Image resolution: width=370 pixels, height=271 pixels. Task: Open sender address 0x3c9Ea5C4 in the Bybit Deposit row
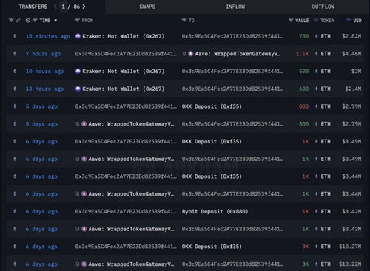point(126,212)
